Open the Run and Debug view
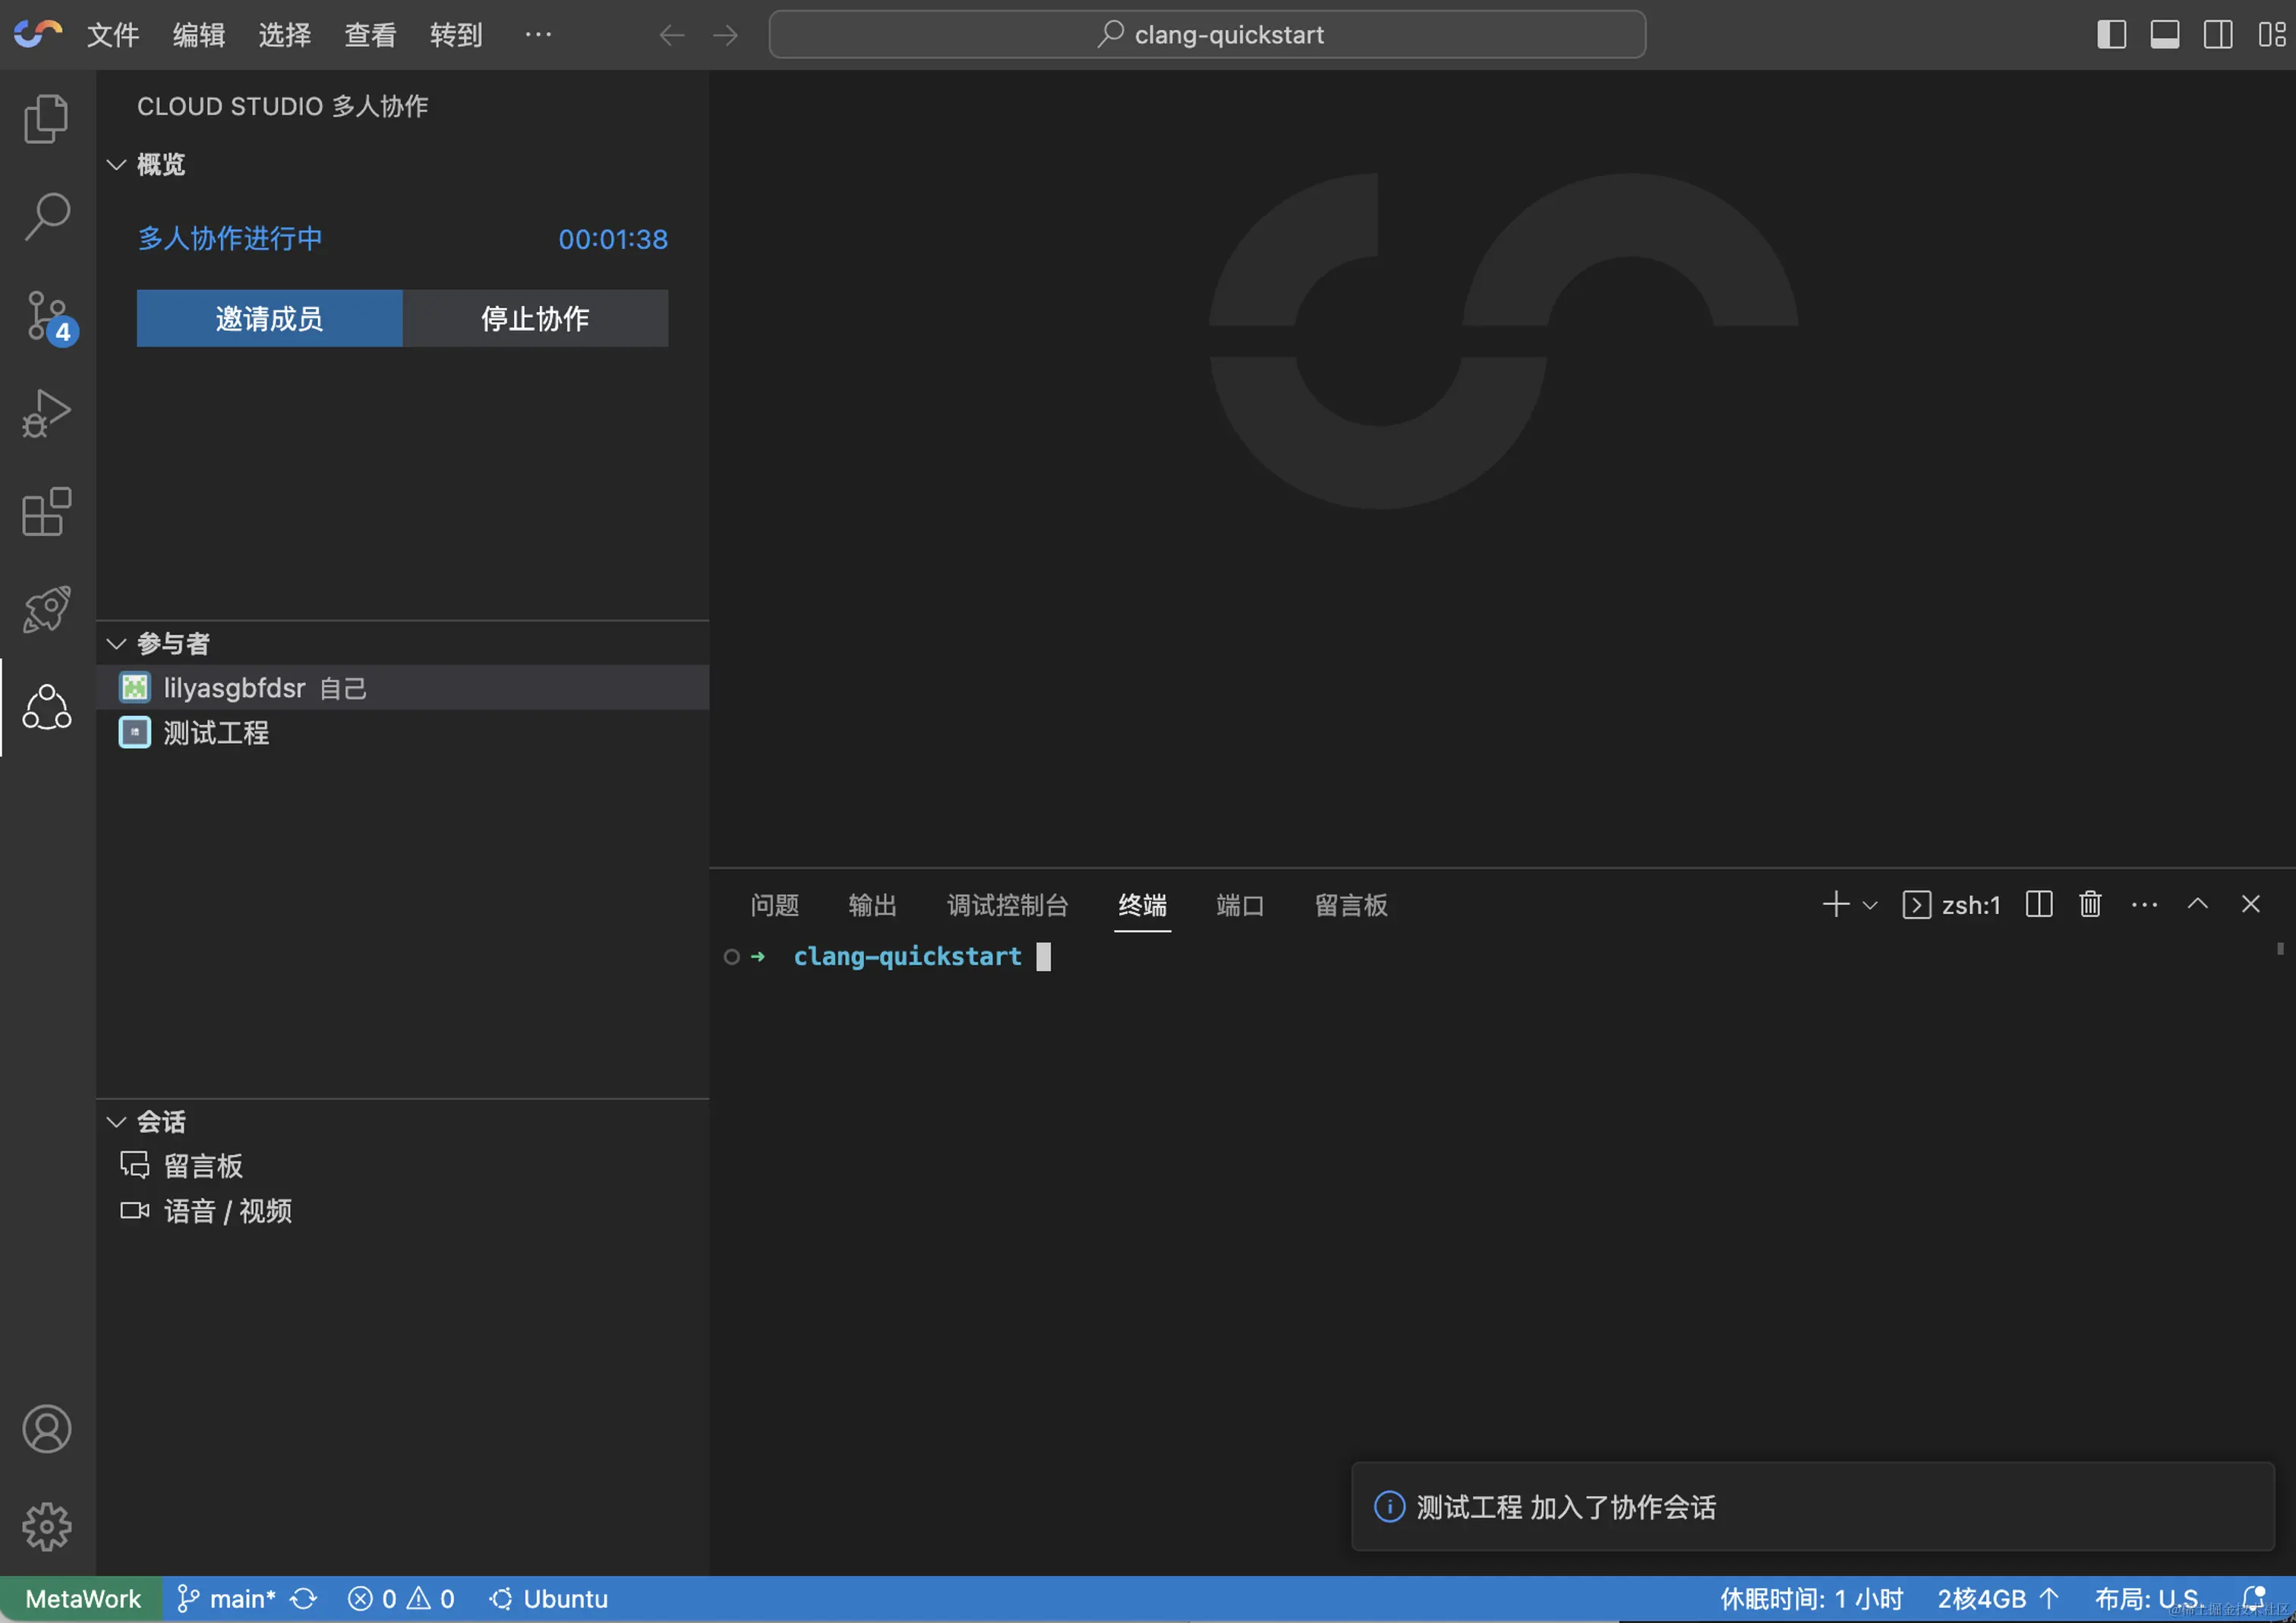Image resolution: width=2296 pixels, height=1623 pixels. tap(46, 412)
